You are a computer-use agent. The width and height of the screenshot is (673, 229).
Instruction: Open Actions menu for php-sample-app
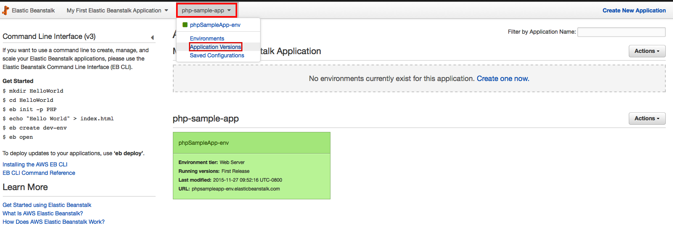(x=647, y=118)
